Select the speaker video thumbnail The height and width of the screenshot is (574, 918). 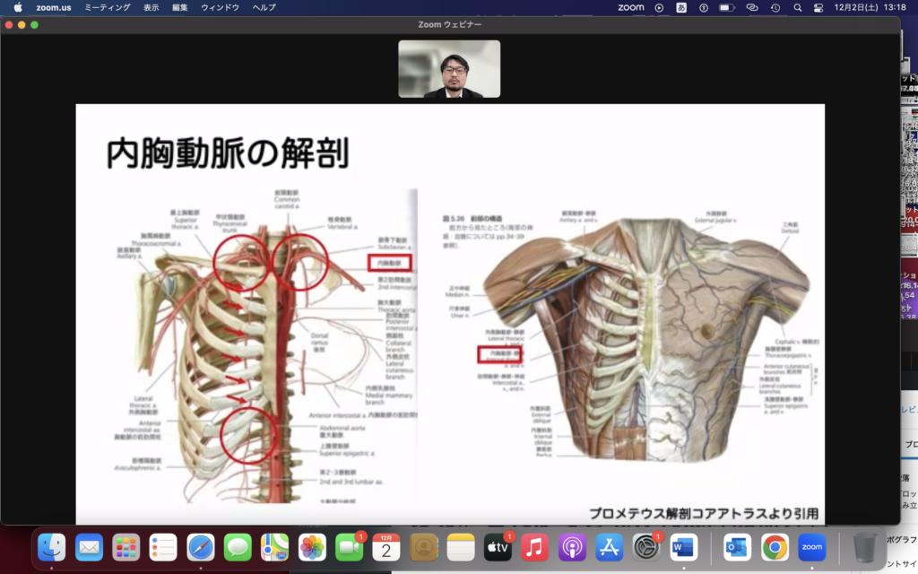coord(449,69)
